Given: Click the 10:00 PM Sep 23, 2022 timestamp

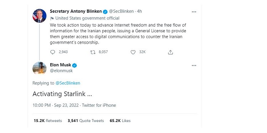Looking at the screenshot, I should (56, 105).
